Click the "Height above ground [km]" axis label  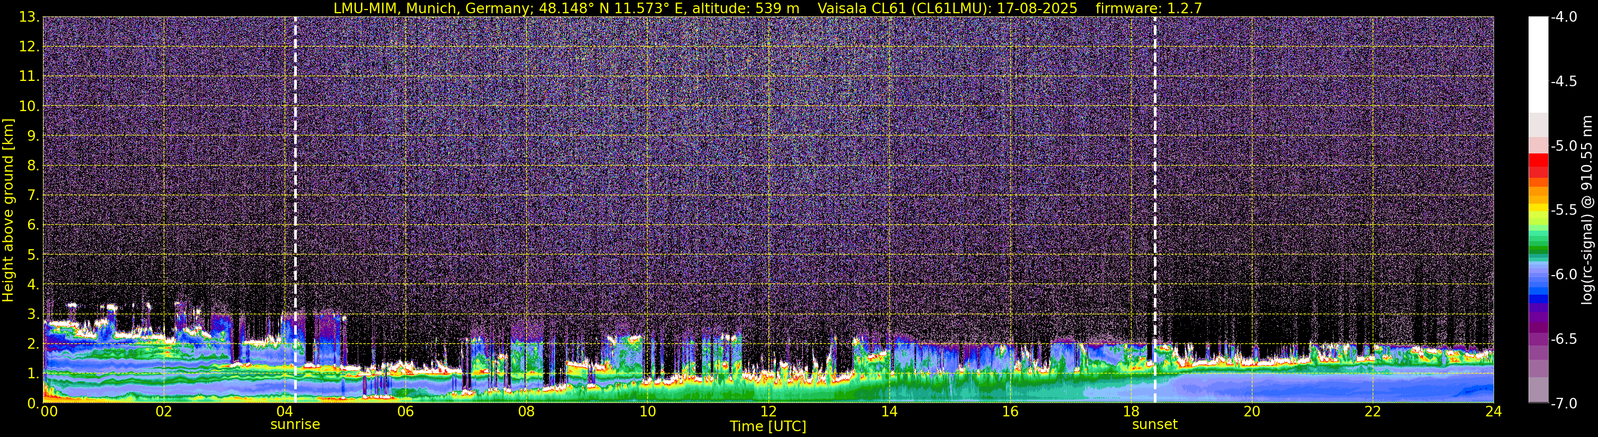8,210
